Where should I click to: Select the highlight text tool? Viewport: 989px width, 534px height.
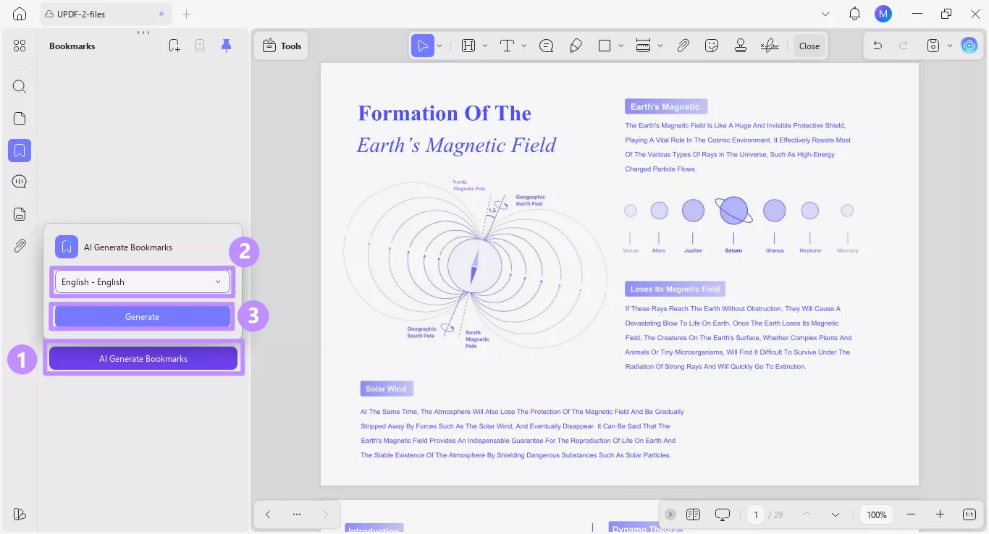pyautogui.click(x=468, y=46)
